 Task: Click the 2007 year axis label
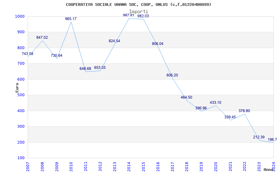(28, 166)
